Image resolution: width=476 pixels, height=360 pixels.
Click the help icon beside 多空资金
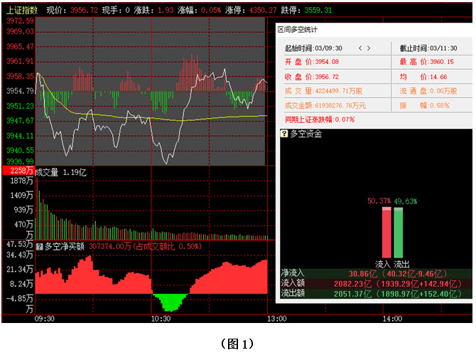point(284,134)
